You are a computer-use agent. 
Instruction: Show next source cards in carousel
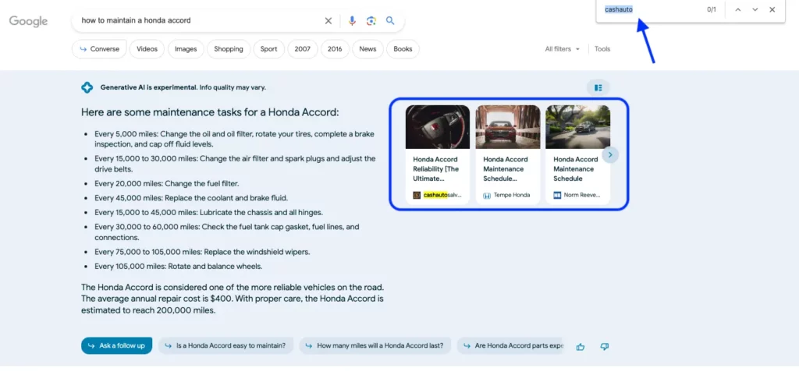point(611,154)
